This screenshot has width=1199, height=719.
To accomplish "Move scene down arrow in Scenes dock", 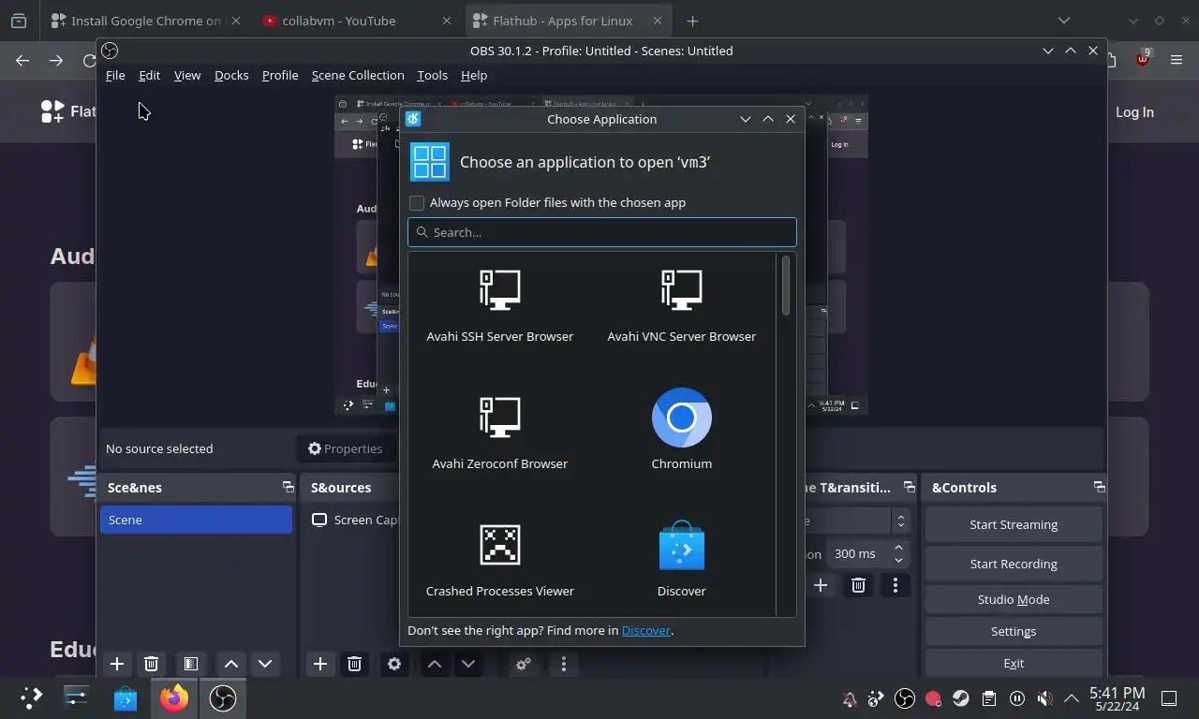I will (x=265, y=664).
